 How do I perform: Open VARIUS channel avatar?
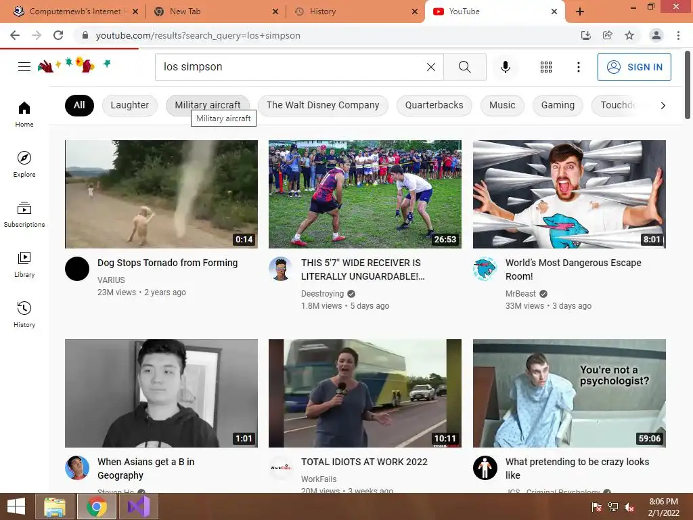[77, 268]
